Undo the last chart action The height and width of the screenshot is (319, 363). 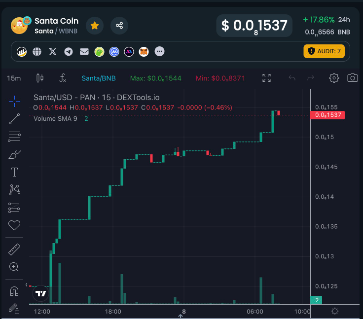point(292,78)
